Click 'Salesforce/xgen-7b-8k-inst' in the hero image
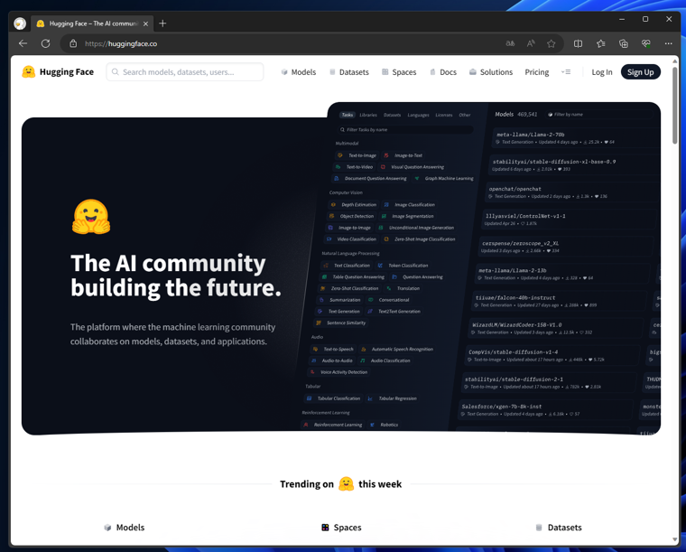This screenshot has width=686, height=552. click(502, 407)
